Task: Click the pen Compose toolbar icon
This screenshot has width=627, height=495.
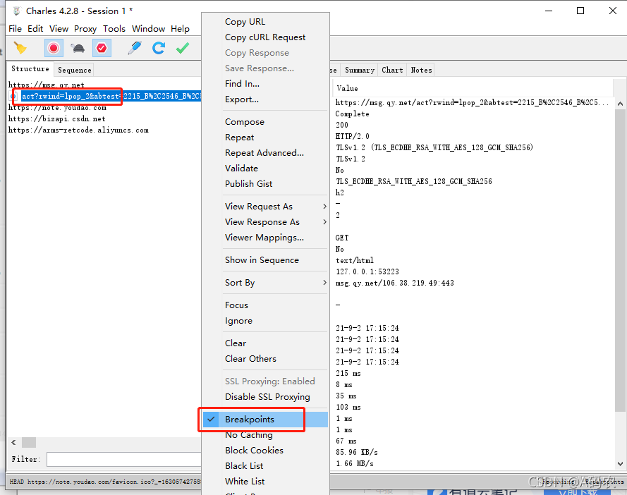Action: [134, 49]
